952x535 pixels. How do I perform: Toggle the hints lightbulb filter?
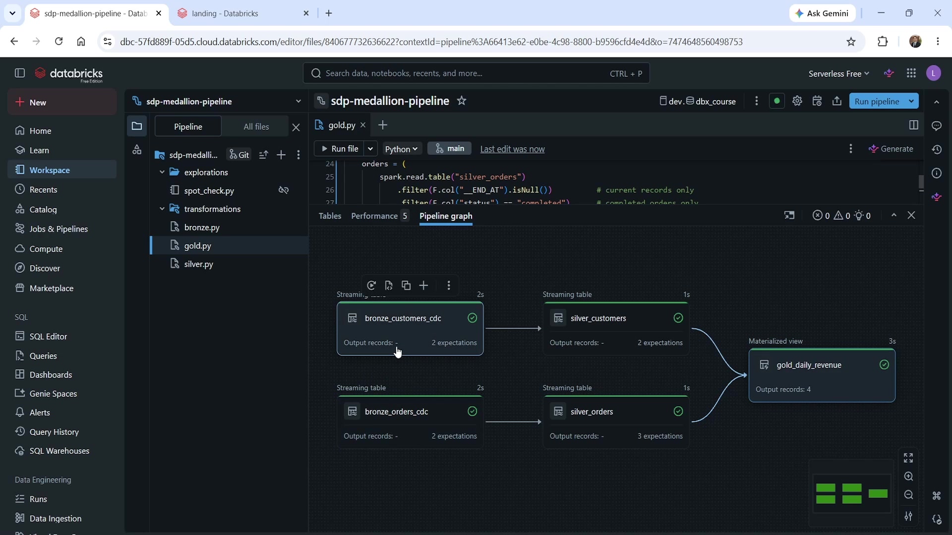[863, 215]
